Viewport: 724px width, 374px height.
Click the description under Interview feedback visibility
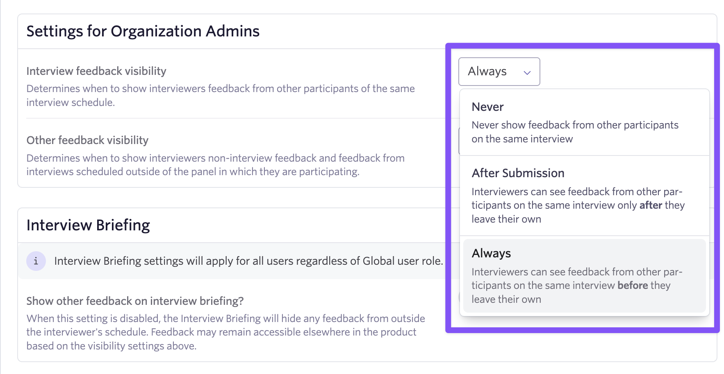pyautogui.click(x=221, y=95)
